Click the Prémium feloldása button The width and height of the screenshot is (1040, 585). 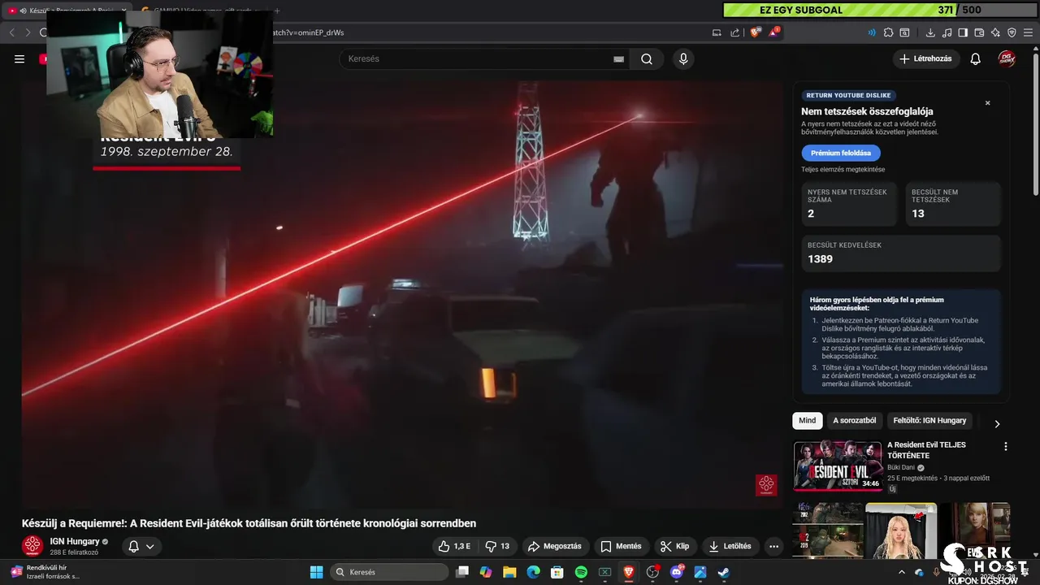(x=840, y=153)
